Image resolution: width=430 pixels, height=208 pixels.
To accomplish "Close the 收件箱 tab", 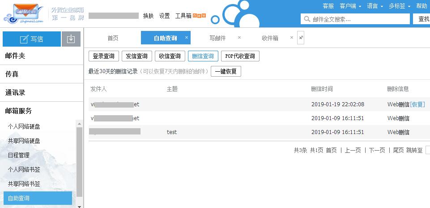I will tap(291, 38).
